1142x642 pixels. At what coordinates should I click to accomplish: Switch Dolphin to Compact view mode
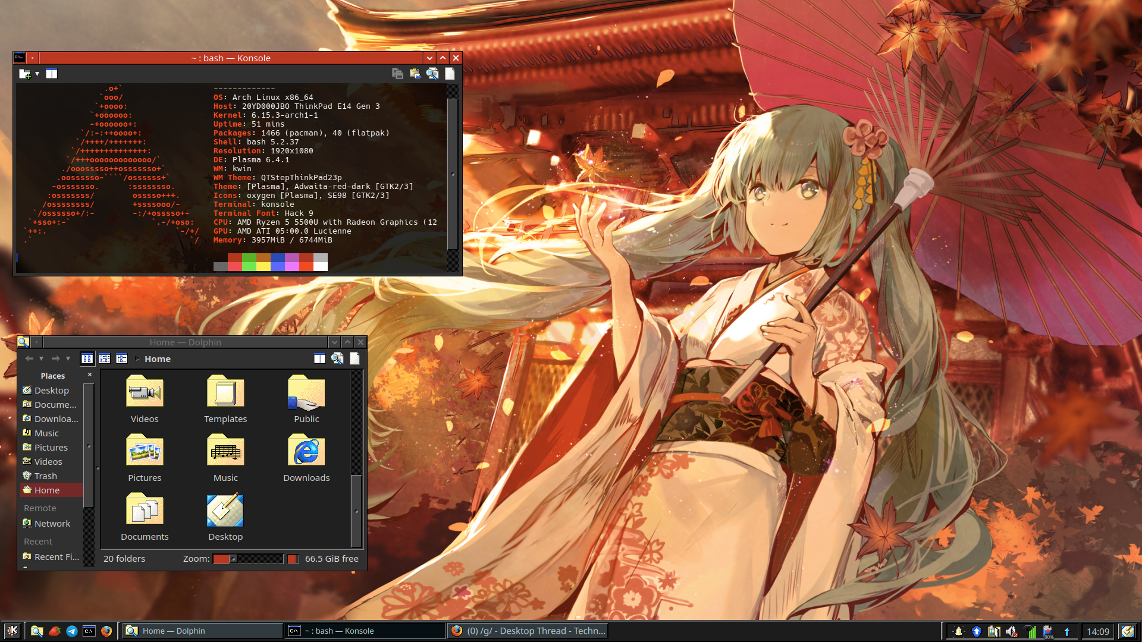(x=105, y=358)
